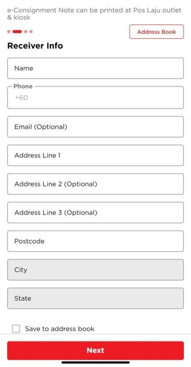The image size is (191, 367).
Task: Tap the red Next button
Action: (x=95, y=351)
